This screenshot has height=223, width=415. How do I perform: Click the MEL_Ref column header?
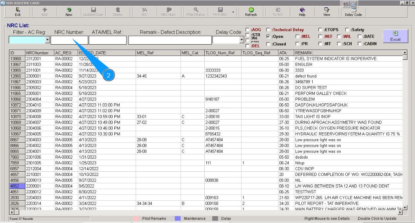(158, 53)
